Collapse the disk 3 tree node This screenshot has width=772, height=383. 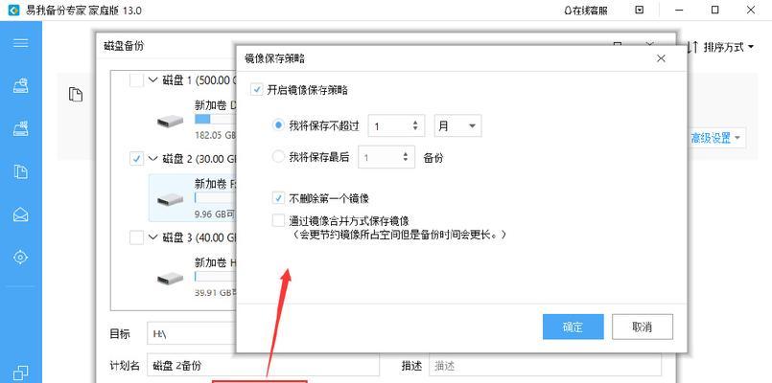pos(153,238)
